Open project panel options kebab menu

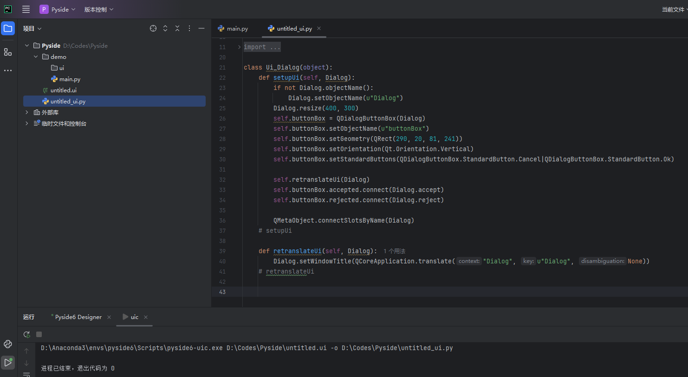tap(189, 28)
